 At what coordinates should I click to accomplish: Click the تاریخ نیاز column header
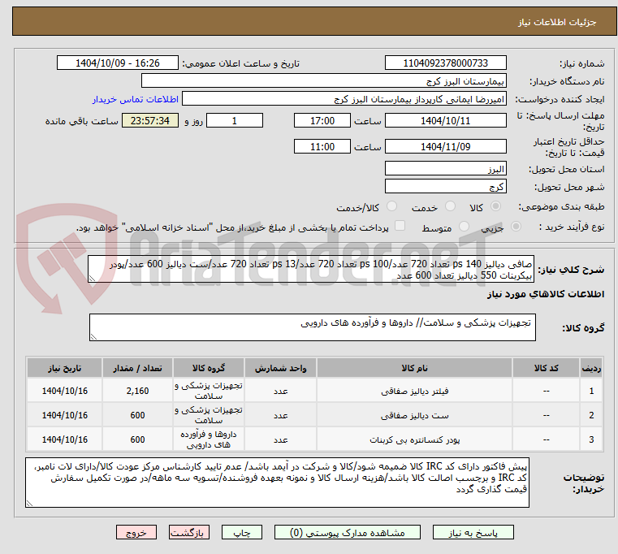[65, 368]
